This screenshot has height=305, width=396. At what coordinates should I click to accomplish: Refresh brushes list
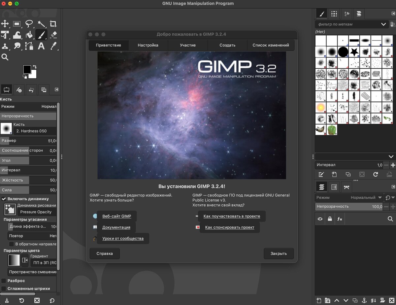pyautogui.click(x=376, y=174)
